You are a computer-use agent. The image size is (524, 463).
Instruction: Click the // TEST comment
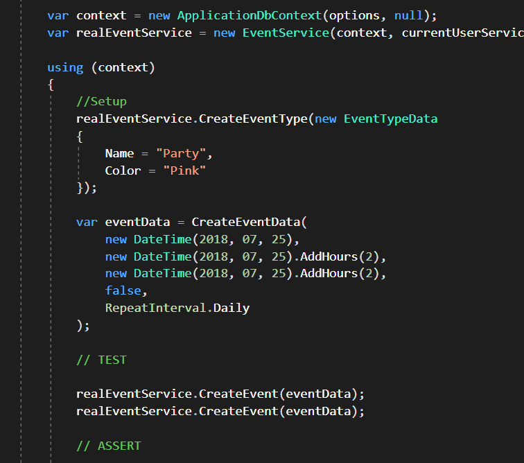(102, 360)
